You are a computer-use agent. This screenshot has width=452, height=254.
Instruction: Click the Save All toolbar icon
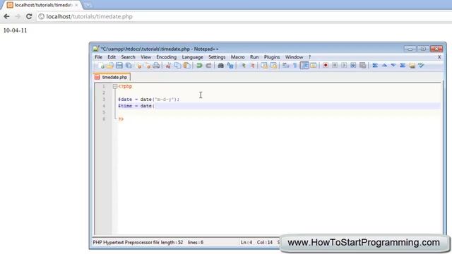tap(129, 66)
